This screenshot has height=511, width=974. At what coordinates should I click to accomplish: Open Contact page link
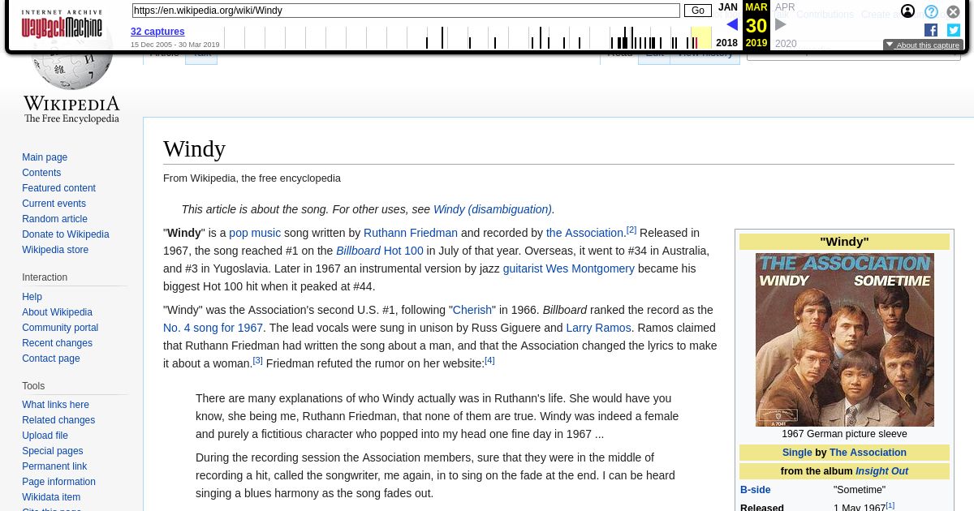51,359
